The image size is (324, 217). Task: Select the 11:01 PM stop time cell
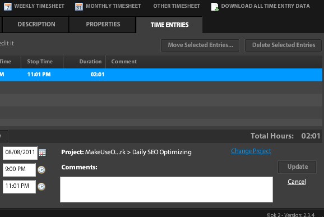[x=39, y=75]
